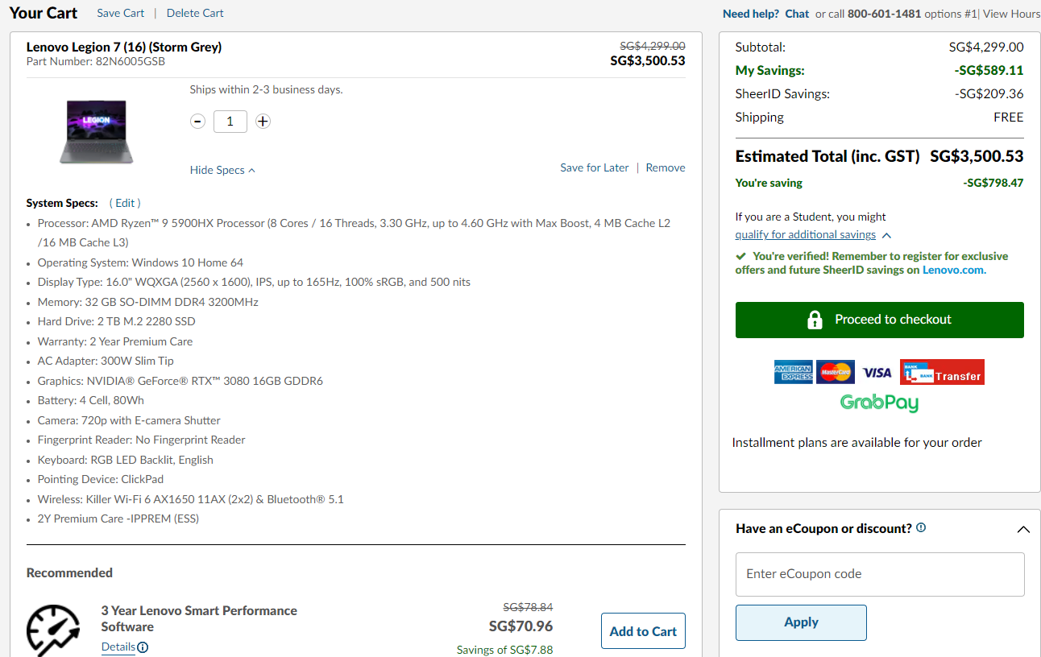The height and width of the screenshot is (657, 1041).
Task: Click Lenovo.com link in verified message
Action: [953, 270]
